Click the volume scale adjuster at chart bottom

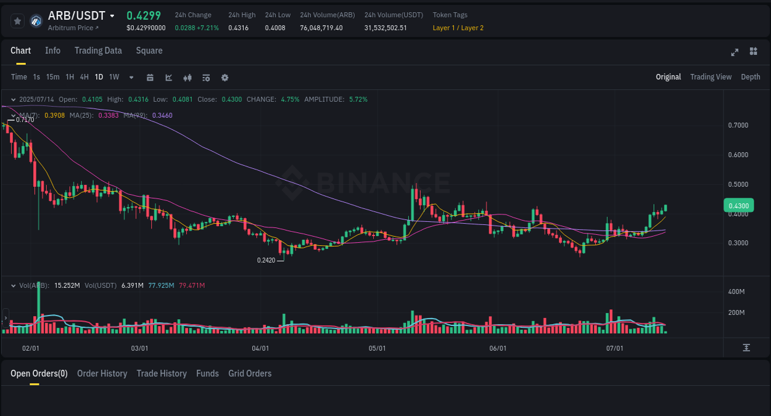point(748,348)
